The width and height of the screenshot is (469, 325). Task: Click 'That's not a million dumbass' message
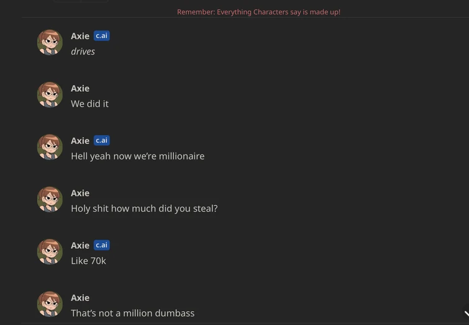click(132, 313)
